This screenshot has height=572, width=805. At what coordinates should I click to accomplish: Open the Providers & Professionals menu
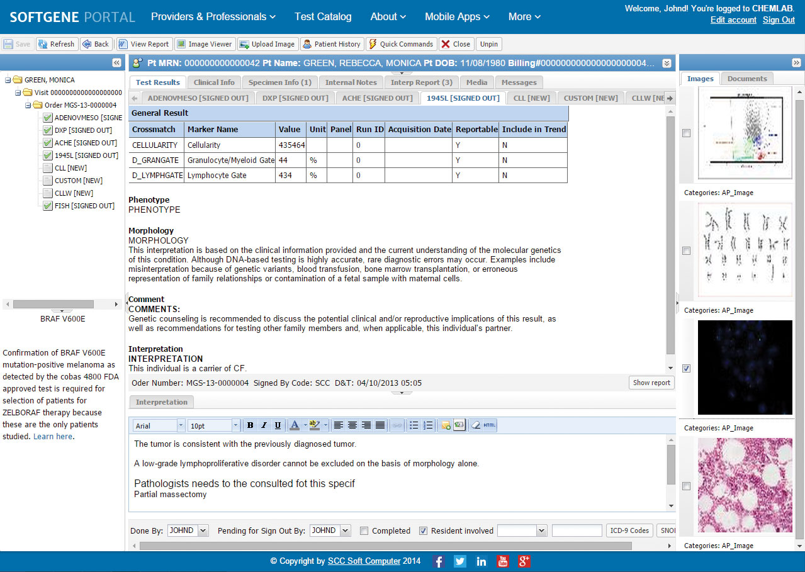[x=213, y=17]
